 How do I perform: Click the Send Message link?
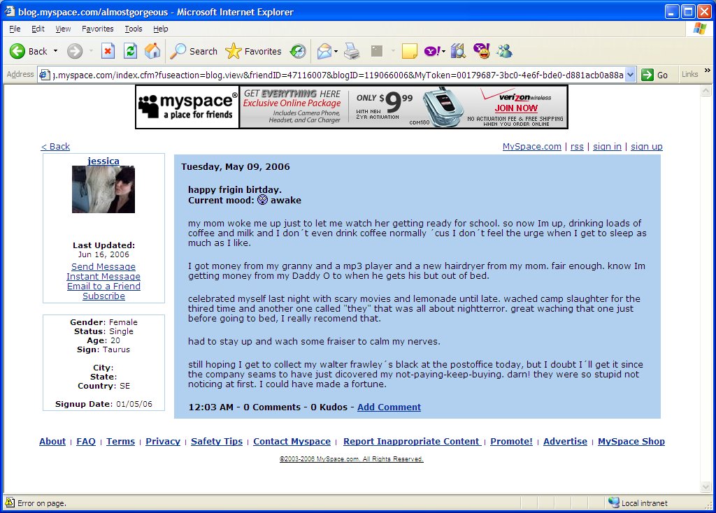(103, 266)
